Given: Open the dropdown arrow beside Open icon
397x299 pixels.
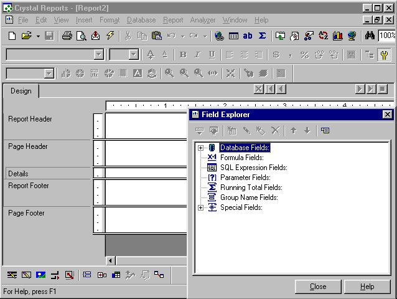Looking at the screenshot, I should click(38, 36).
